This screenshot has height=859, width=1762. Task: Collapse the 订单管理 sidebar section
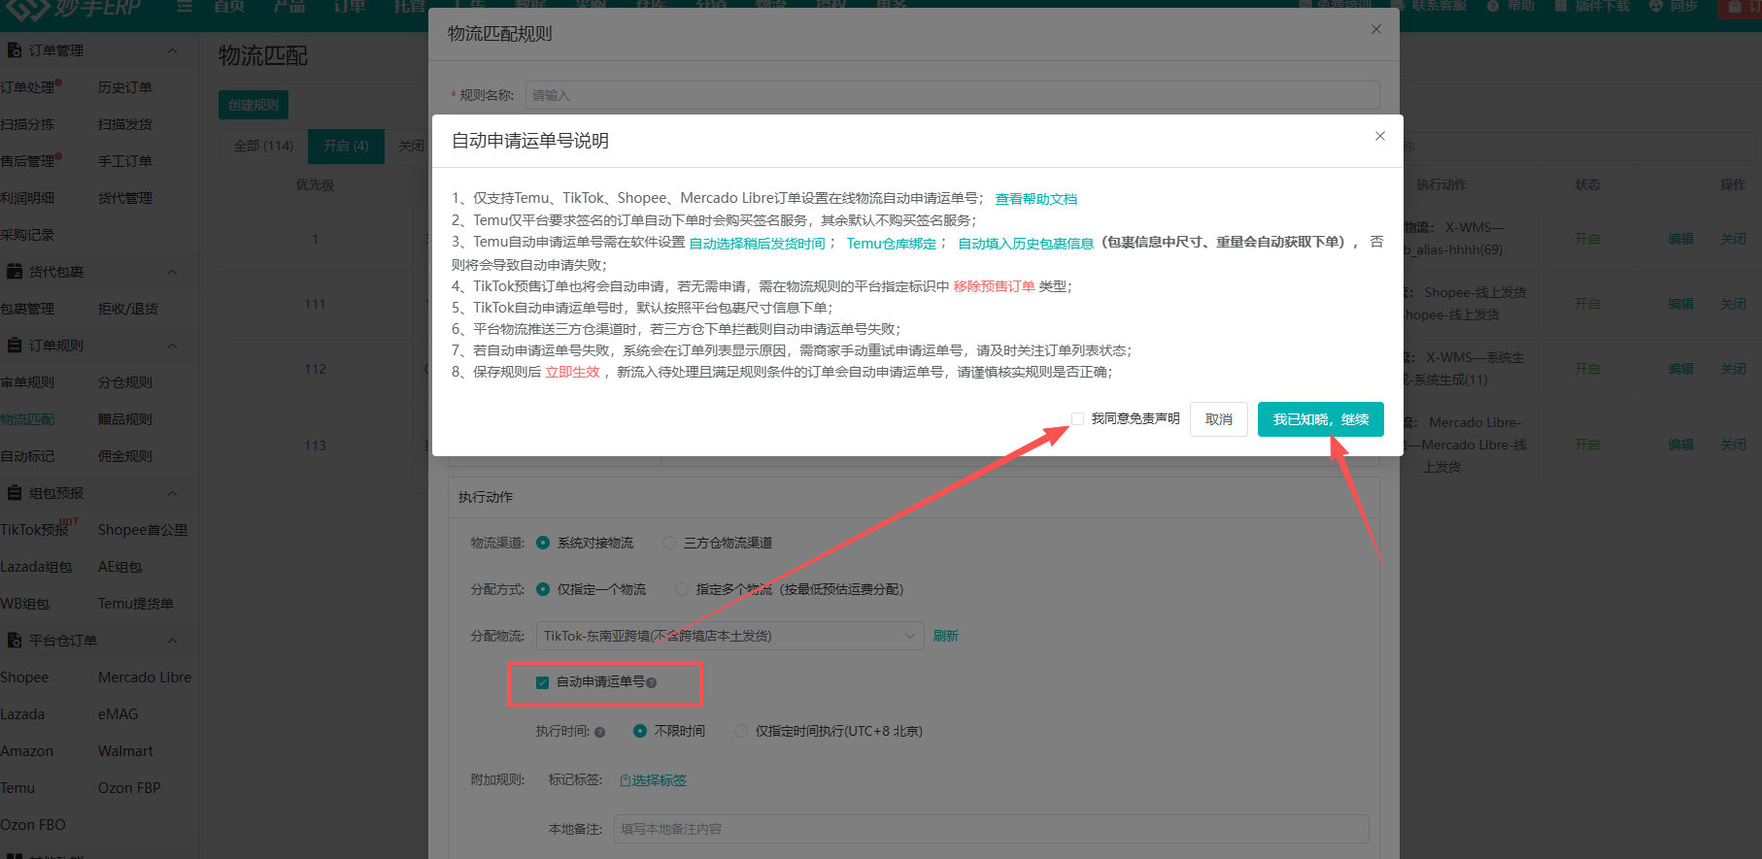(173, 50)
